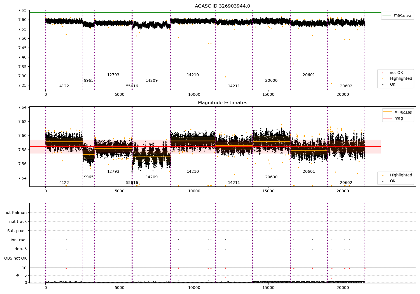Screen dimensions: 420x294
Task: Click y-axis tick 7.58 in Magnitude Estimates plot
Action: click(22, 150)
